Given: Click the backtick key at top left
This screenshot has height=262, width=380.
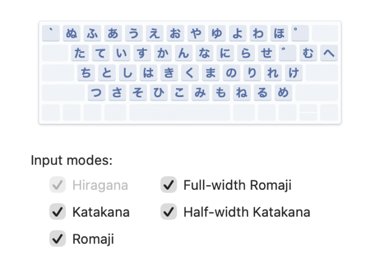Looking at the screenshot, I should pos(51,34).
